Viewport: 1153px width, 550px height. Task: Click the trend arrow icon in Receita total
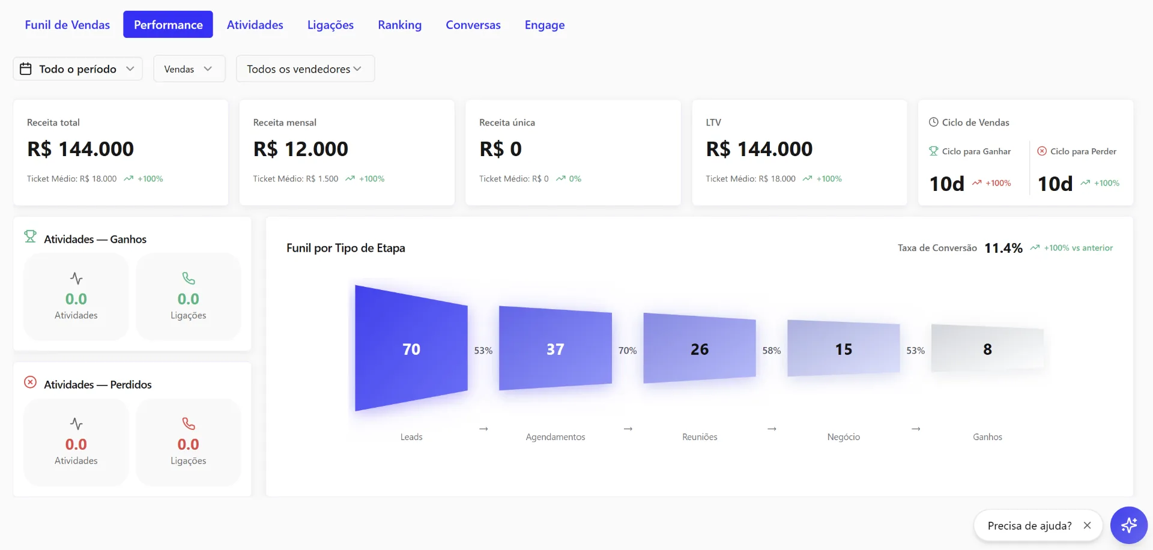click(129, 178)
